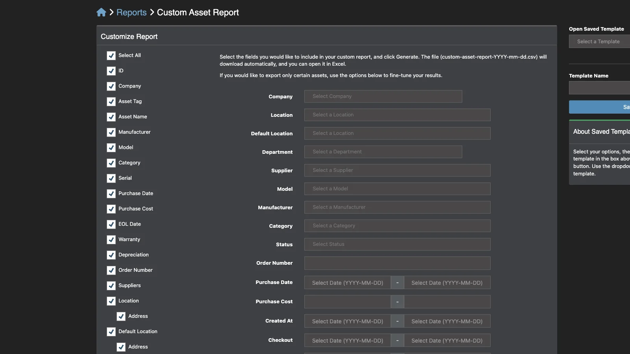Viewport: 630px width, 354px height.
Task: Click the Purchase Cost maximum field
Action: pos(447,302)
